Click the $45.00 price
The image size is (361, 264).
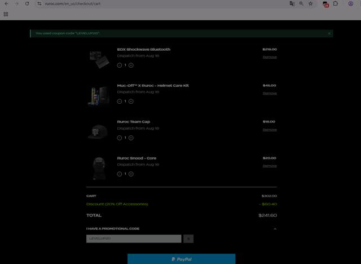(x=270, y=85)
